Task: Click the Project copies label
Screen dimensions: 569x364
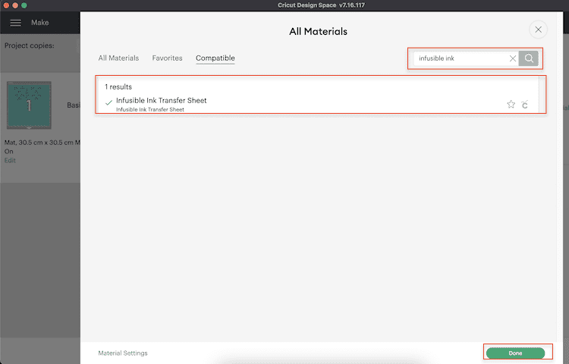Action: click(29, 45)
